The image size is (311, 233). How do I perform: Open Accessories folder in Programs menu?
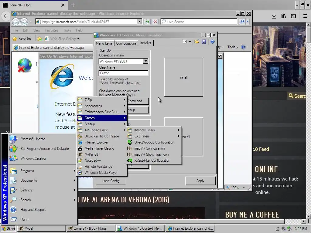pyautogui.click(x=102, y=106)
